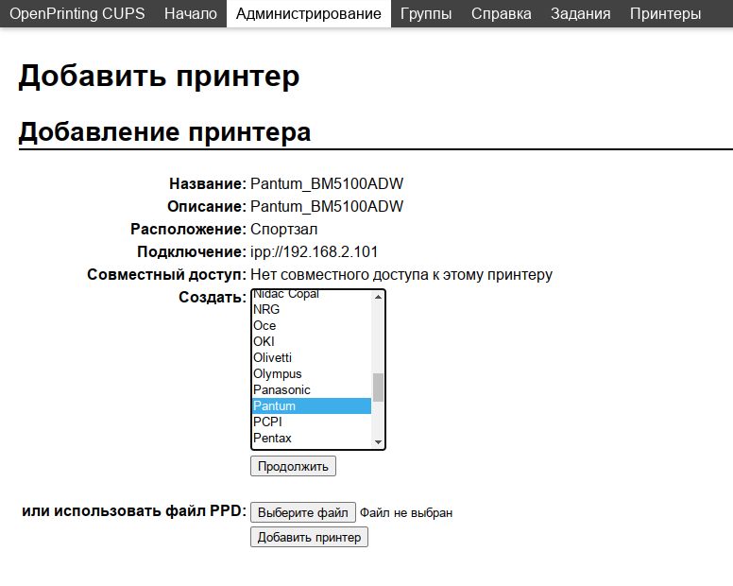The height and width of the screenshot is (586, 733).
Task: Open the OpenPrinting CUPS home link
Action: point(77,14)
